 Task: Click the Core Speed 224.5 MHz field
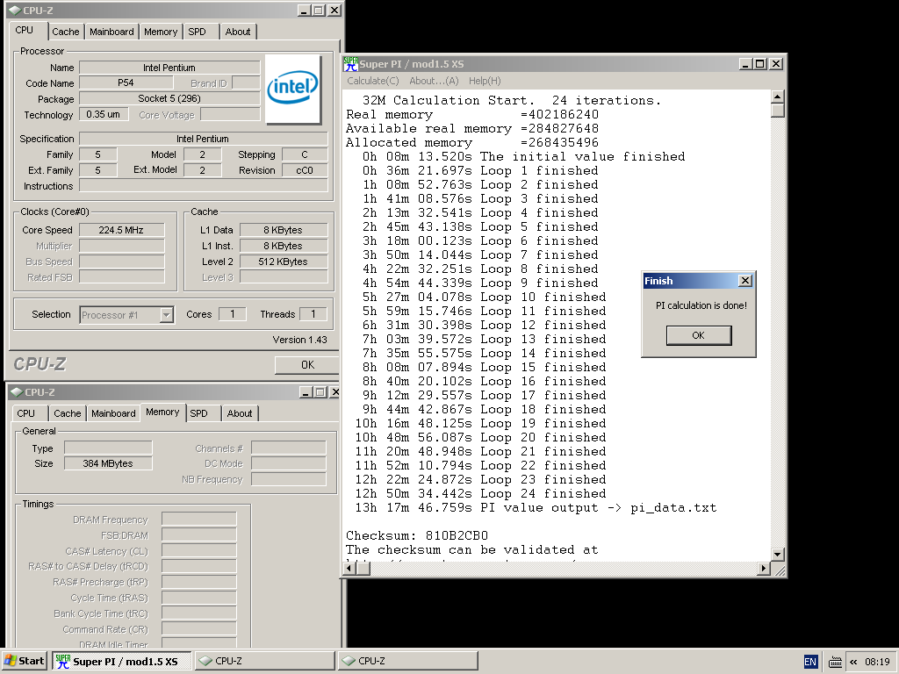pos(121,230)
